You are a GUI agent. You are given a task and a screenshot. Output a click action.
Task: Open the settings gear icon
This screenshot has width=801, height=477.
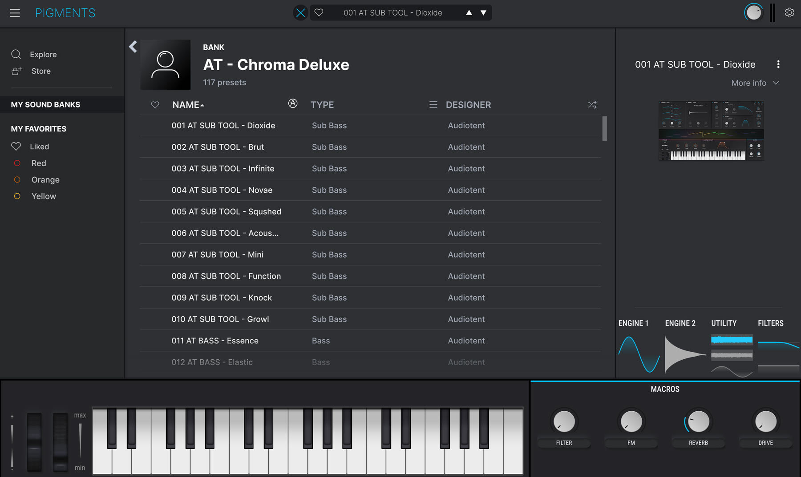pyautogui.click(x=789, y=13)
